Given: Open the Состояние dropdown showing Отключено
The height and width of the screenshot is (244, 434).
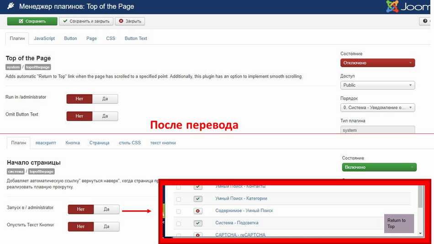Looking at the screenshot, I should (x=377, y=63).
